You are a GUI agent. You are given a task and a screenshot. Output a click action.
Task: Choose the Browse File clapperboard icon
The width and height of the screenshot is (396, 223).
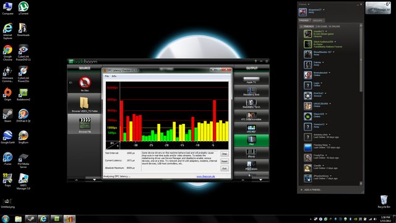(x=85, y=123)
